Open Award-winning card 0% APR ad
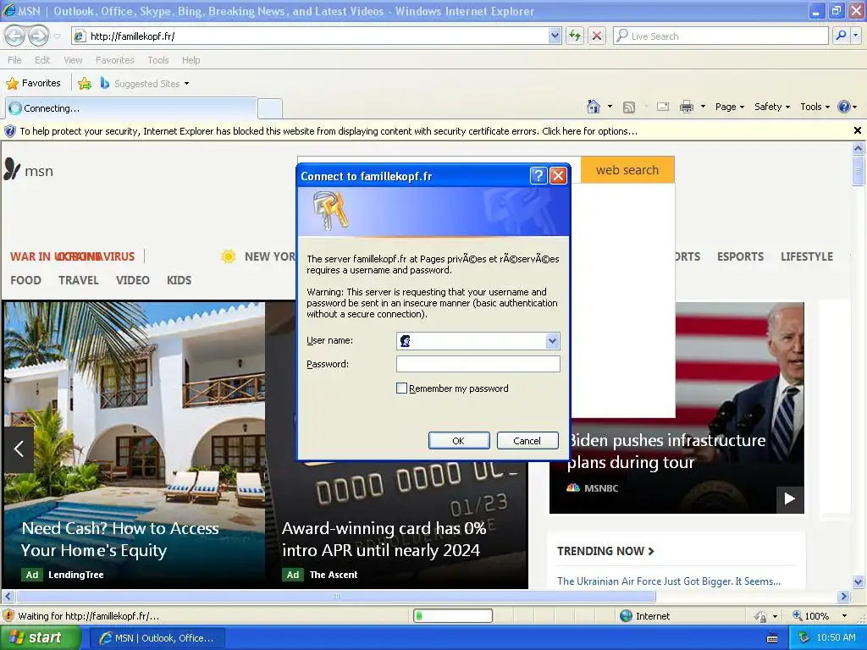The image size is (867, 650). coord(384,539)
